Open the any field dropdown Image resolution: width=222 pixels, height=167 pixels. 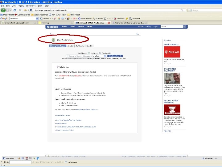(99, 56)
